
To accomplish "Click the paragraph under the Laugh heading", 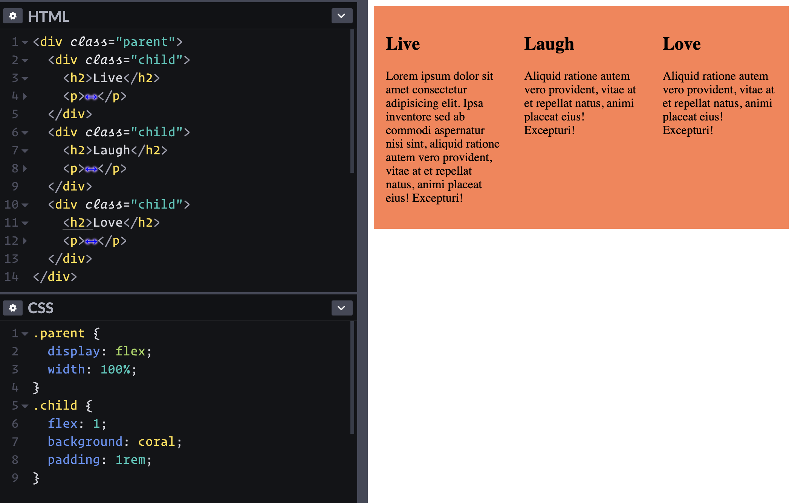I will [580, 103].
